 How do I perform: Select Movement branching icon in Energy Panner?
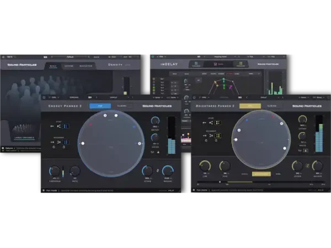tap(58, 142)
